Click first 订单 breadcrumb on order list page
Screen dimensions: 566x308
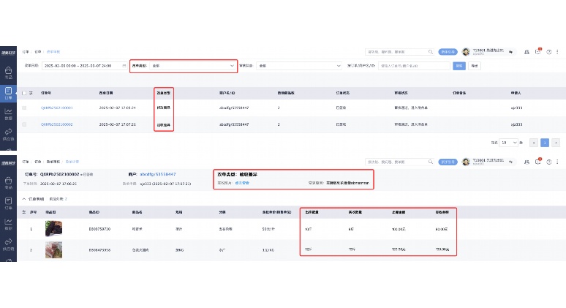[x=26, y=52]
